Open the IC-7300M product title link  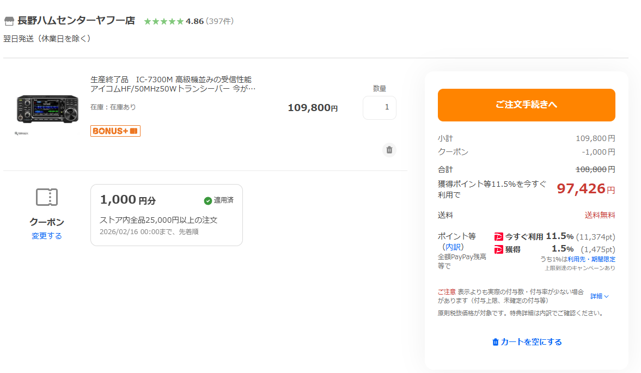click(x=172, y=84)
